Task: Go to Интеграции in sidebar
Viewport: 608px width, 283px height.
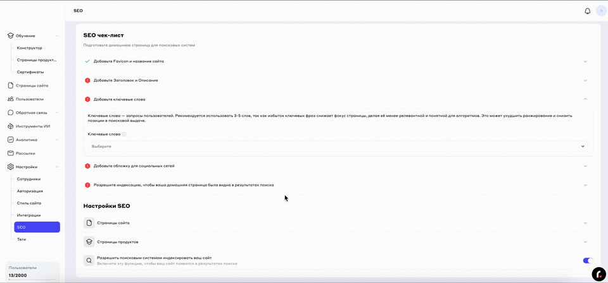Action: 28,215
